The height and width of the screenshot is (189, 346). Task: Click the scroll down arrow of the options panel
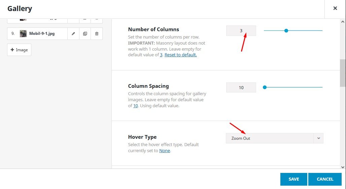tap(343, 167)
